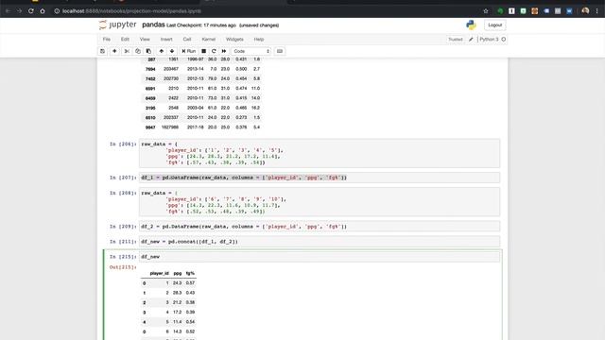605x340 pixels.
Task: Select the df_1 DataFrame code cell
Action: (320, 178)
